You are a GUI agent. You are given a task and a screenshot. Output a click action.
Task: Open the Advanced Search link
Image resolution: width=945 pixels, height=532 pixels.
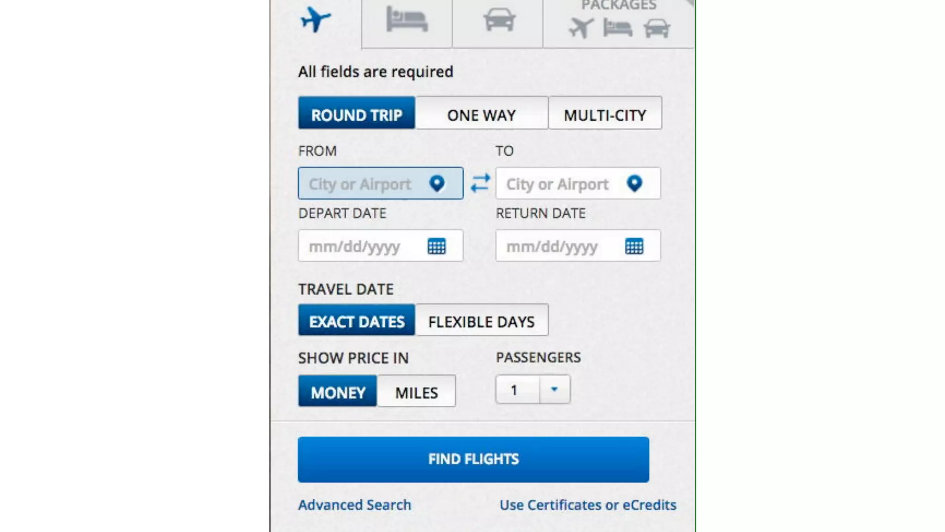point(354,505)
